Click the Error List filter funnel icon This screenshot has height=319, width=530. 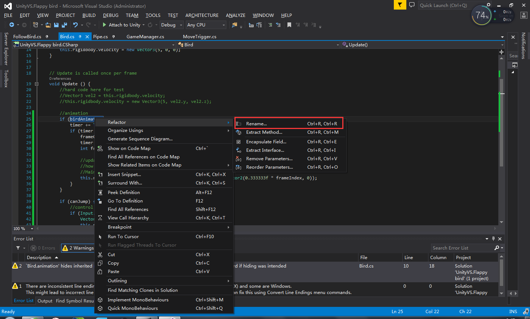click(x=18, y=248)
